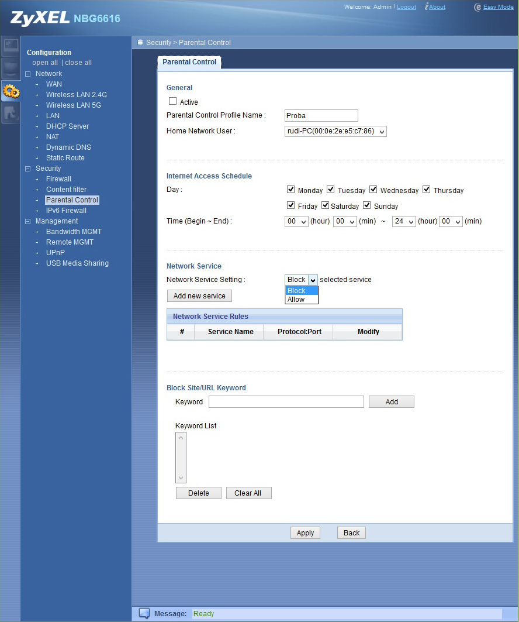The image size is (519, 622).
Task: Open the end hour dropdown showing 24
Action: click(404, 221)
